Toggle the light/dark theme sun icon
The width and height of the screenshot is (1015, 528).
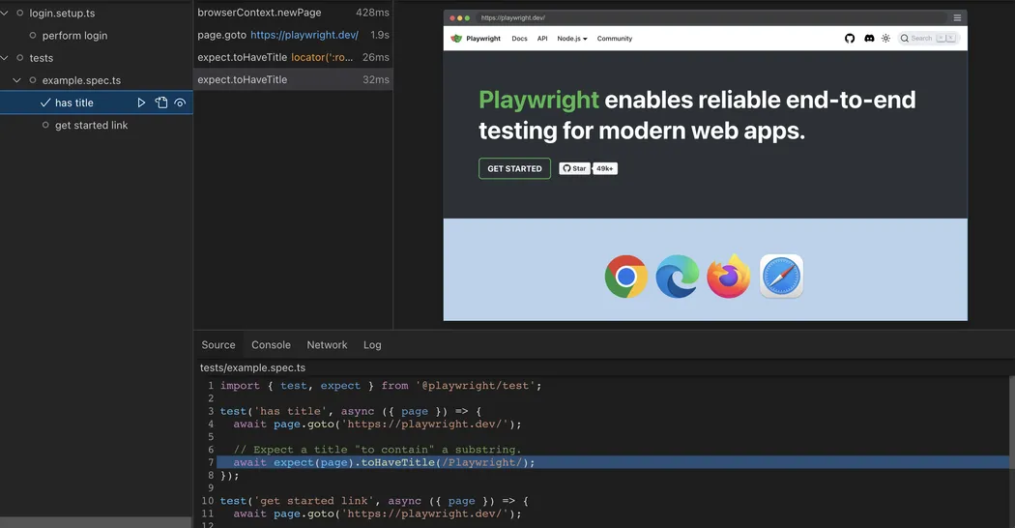point(885,39)
